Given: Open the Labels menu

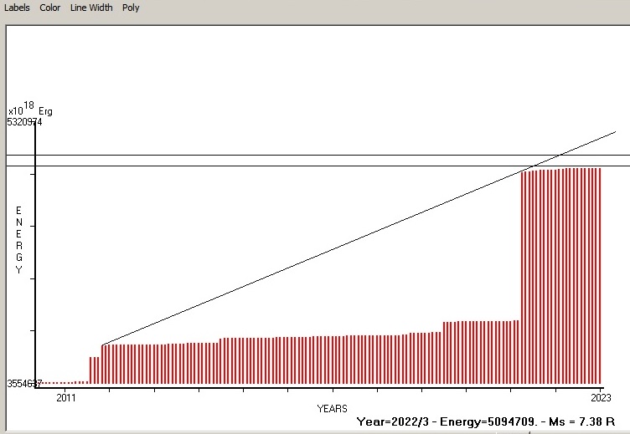Looking at the screenshot, I should [17, 8].
